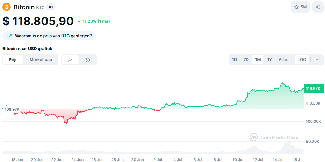Screen dimensions: 325x162
Task: Open the three-dots more options menu
Action: click(318, 60)
